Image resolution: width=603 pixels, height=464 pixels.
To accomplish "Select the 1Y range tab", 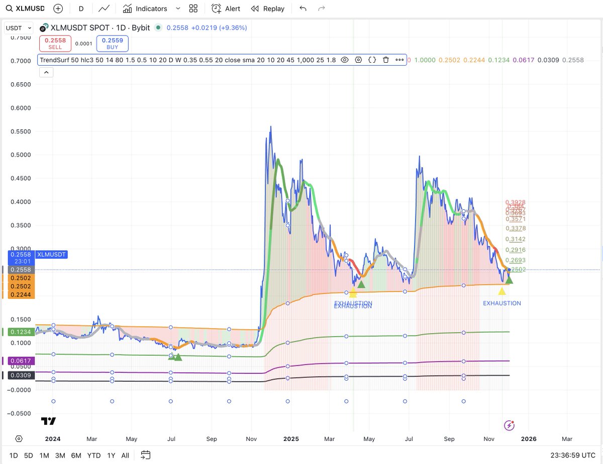I will click(110, 455).
